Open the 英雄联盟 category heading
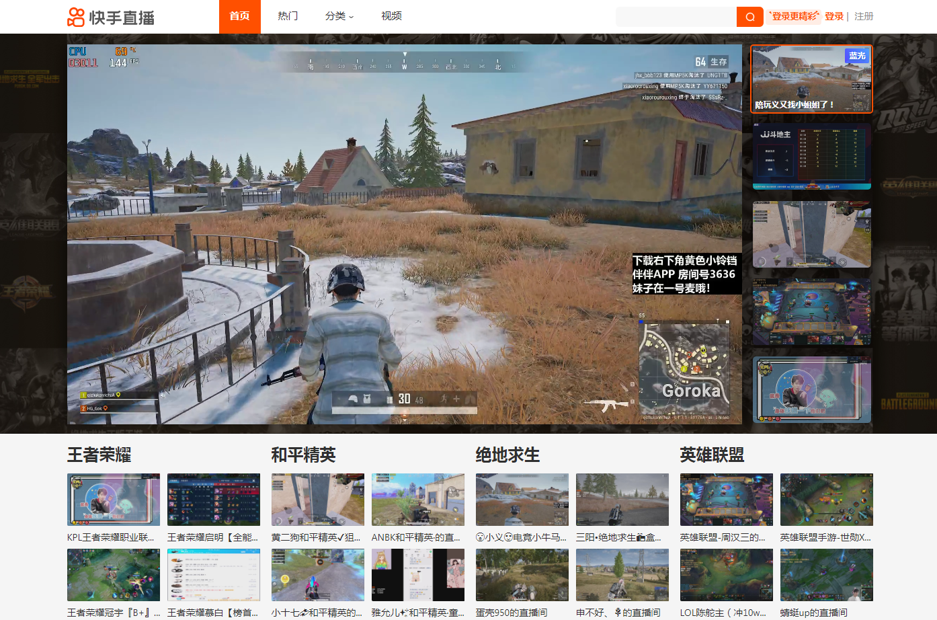This screenshot has width=937, height=620. 712,455
